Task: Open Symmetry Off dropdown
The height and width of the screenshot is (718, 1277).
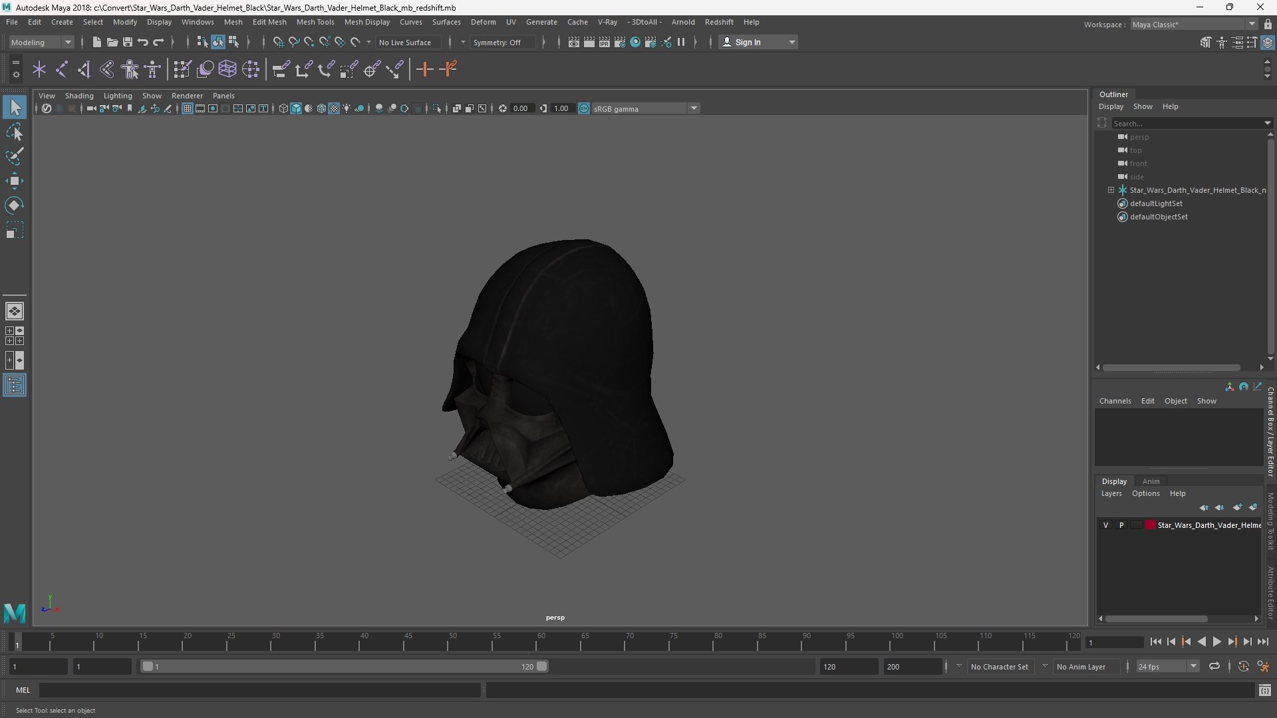Action: (x=502, y=42)
